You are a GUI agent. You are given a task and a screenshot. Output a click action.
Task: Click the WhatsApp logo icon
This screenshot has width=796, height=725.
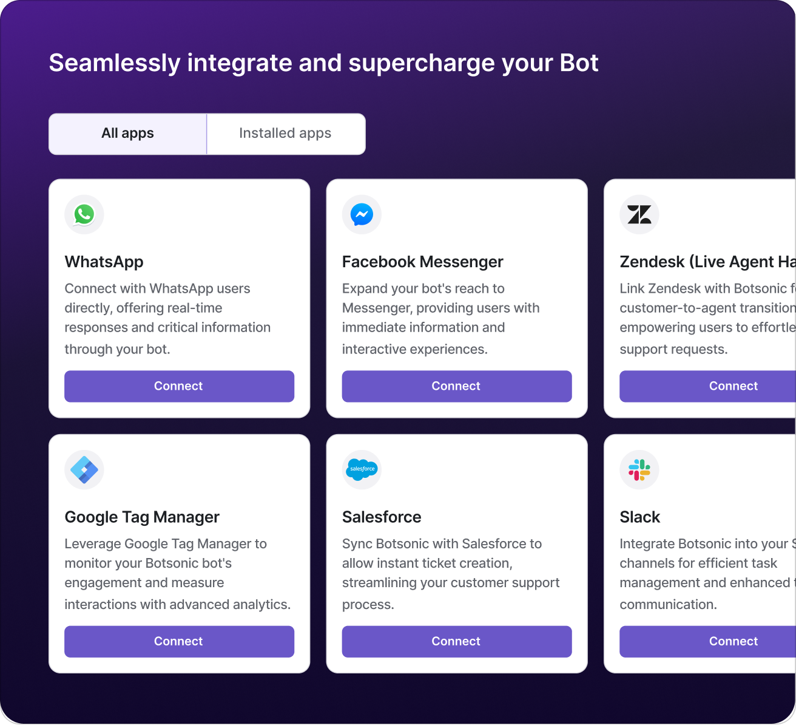pyautogui.click(x=84, y=214)
